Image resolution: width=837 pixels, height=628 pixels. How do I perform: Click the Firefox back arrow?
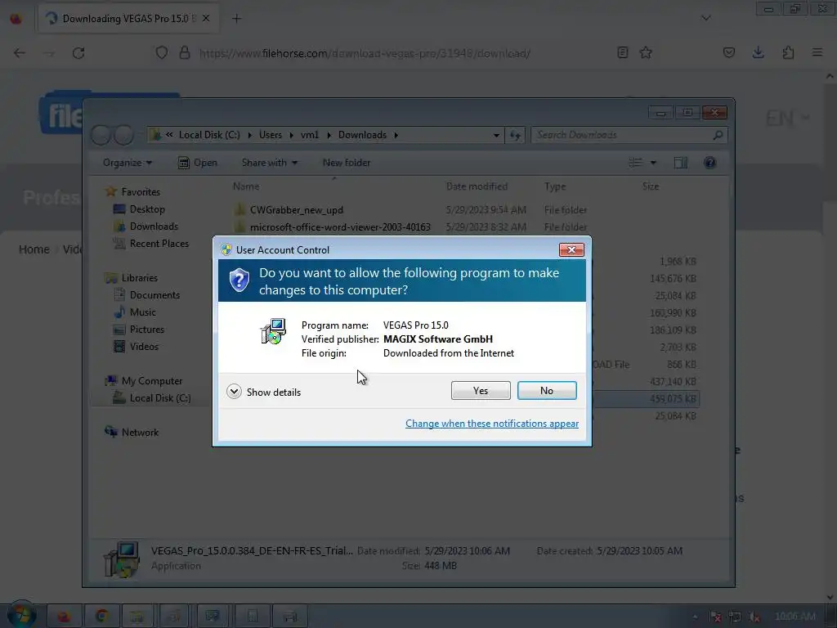[20, 53]
